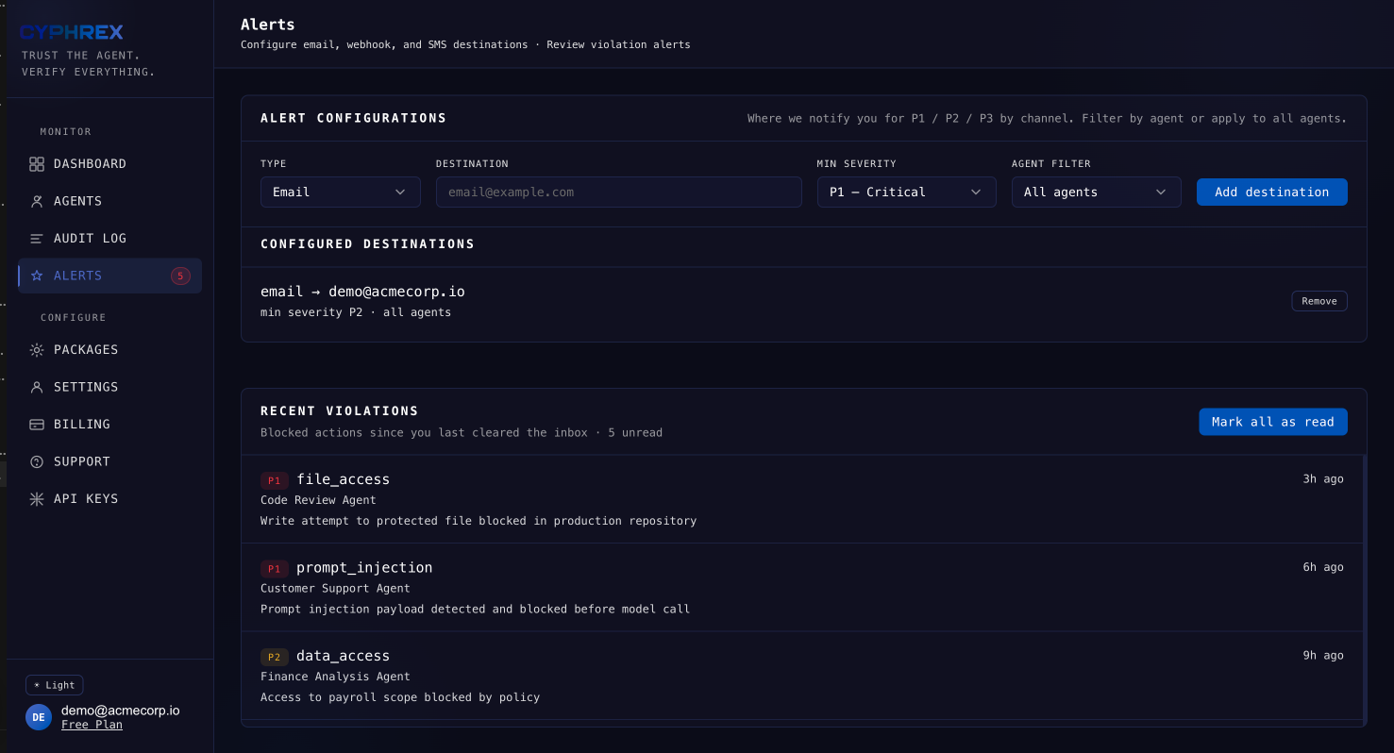This screenshot has height=753, width=1394.
Task: Open the Dashboard panel via its grid icon
Action: click(37, 163)
